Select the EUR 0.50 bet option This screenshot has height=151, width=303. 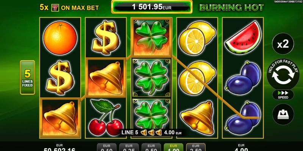(x=151, y=148)
